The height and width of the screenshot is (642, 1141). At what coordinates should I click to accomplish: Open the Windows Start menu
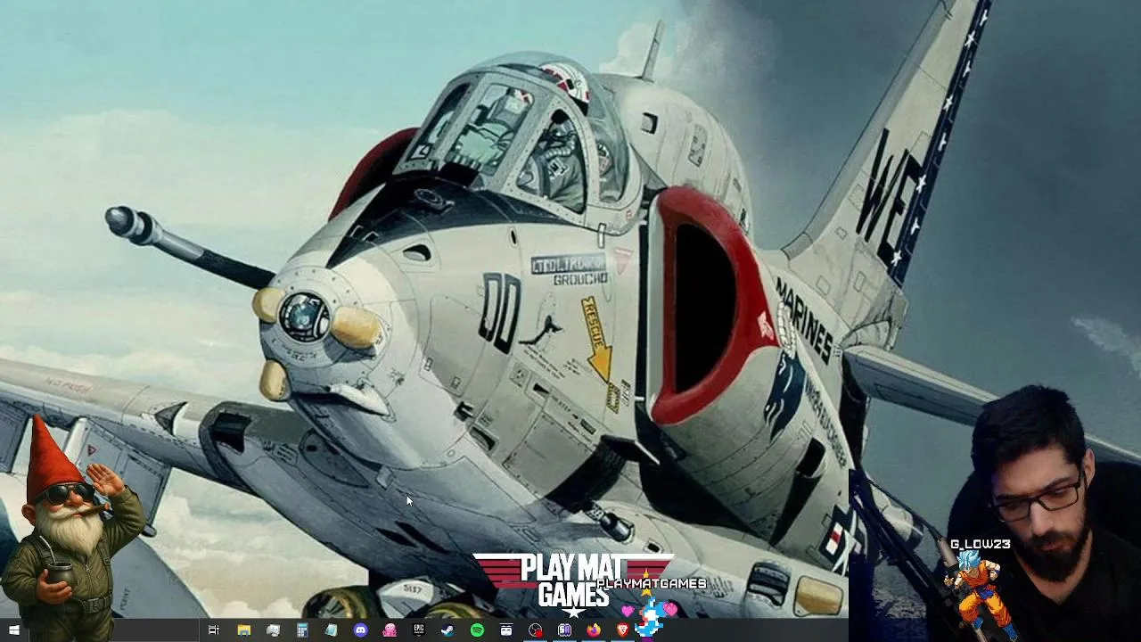pos(14,630)
